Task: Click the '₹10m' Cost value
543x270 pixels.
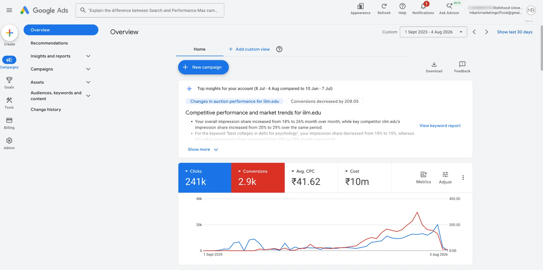Action: [357, 182]
